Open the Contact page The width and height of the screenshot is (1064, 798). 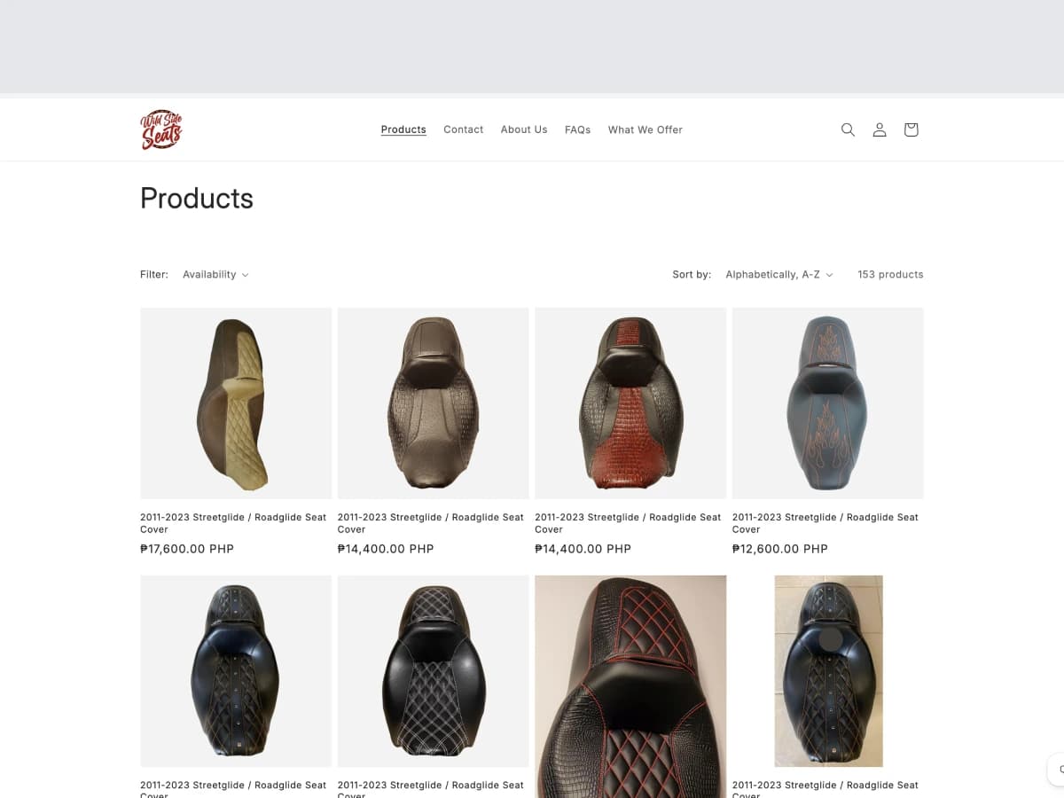pos(463,129)
